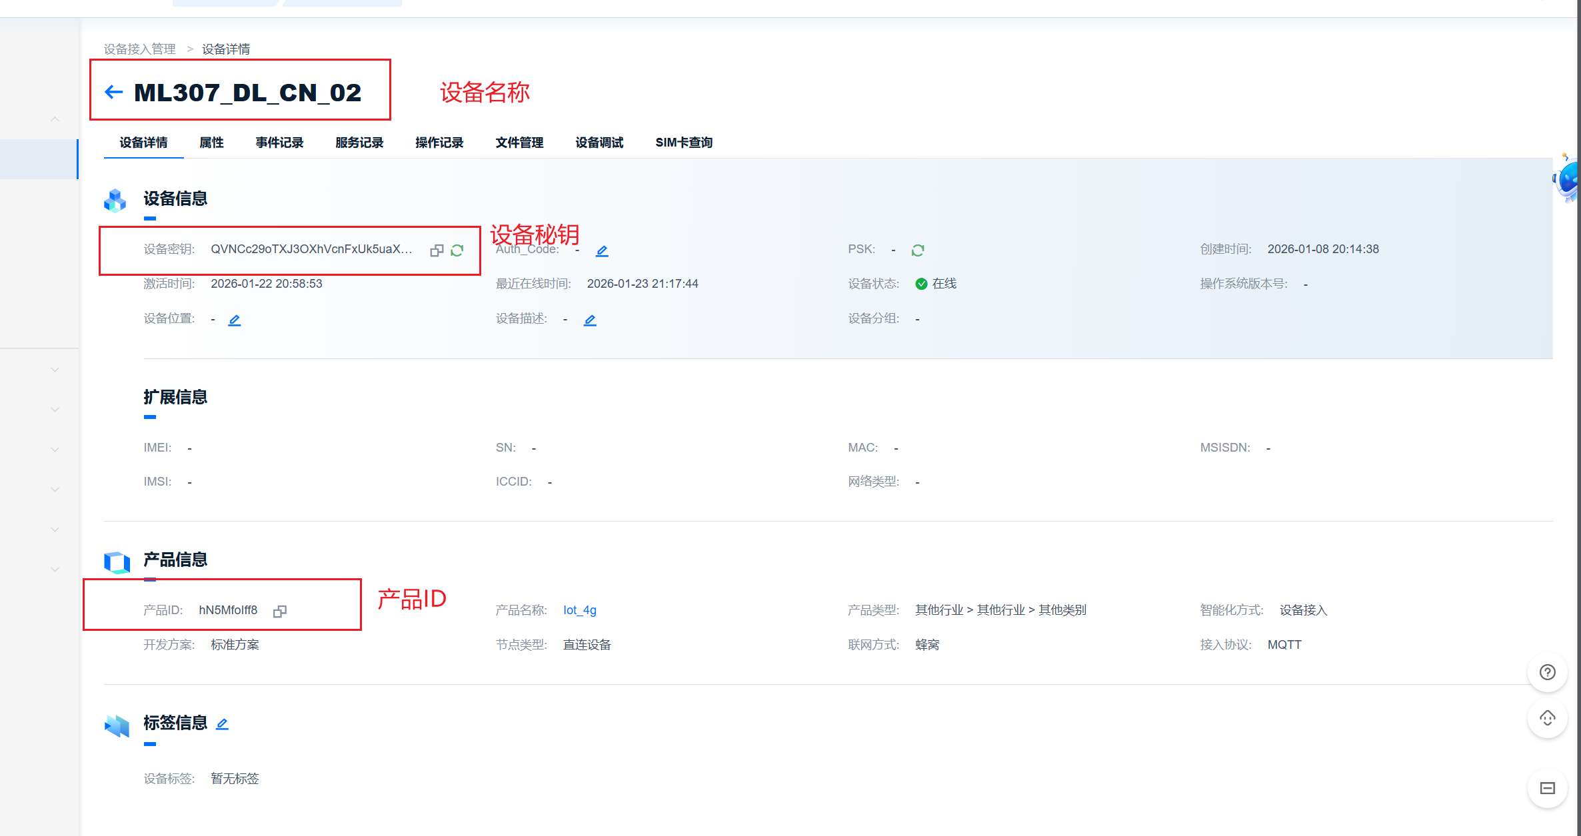Viewport: 1581px width, 836px height.
Task: Collapse the top sidebar menu chevron
Action: pos(55,119)
